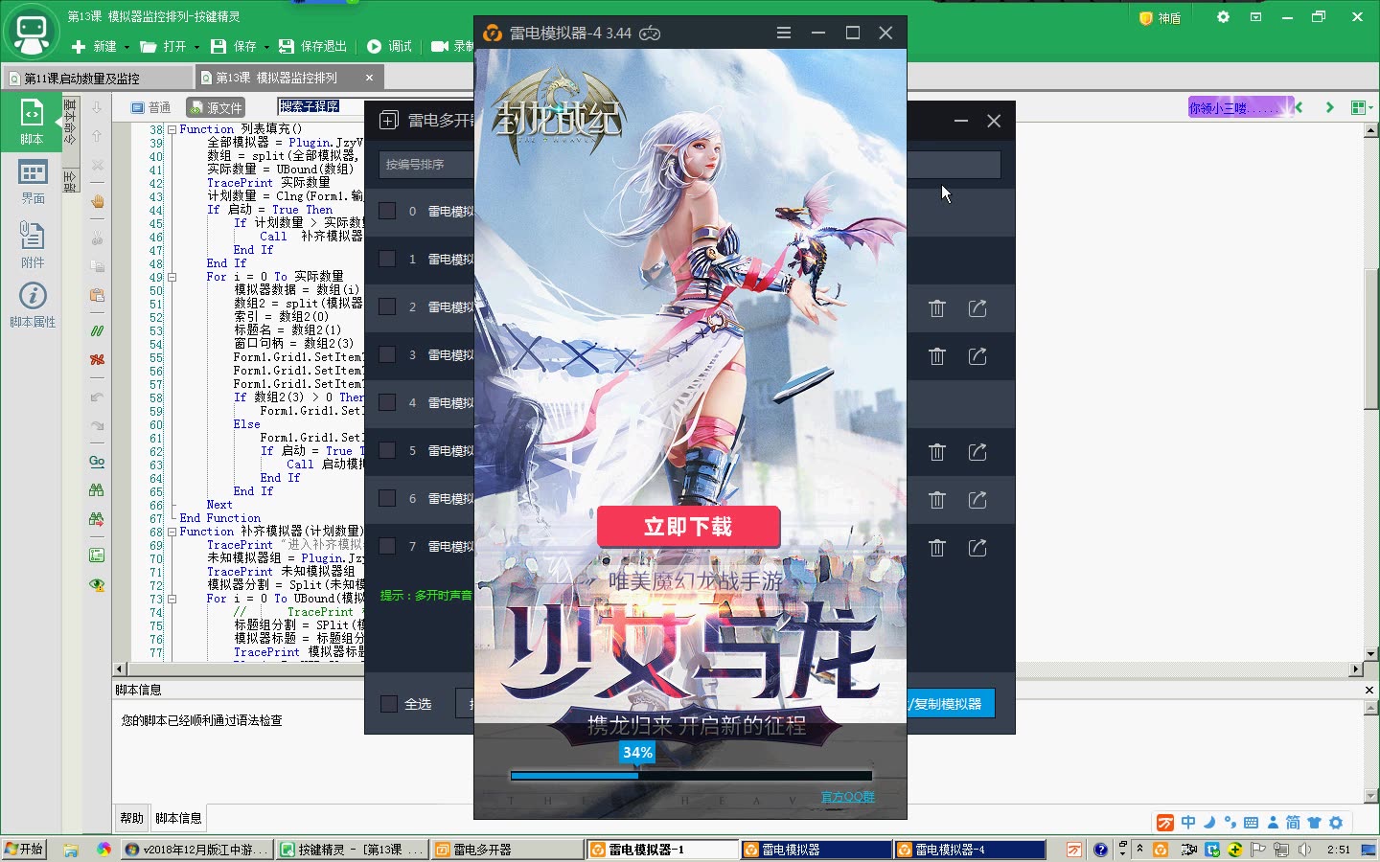Screen dimensions: 1380x862
Task: Click the paste clipboard icon in editor toolbar
Action: (97, 295)
